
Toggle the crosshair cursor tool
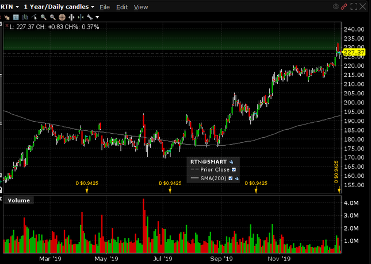pos(62,17)
